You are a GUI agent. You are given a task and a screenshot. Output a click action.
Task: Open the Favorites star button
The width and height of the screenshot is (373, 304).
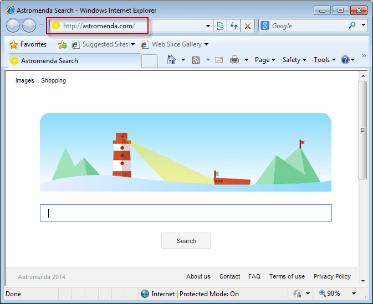(x=28, y=44)
